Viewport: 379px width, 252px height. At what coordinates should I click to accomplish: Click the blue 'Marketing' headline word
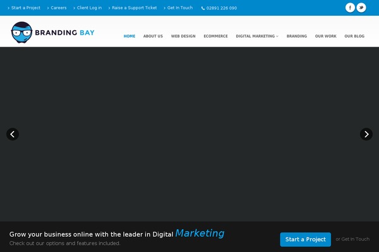point(200,234)
